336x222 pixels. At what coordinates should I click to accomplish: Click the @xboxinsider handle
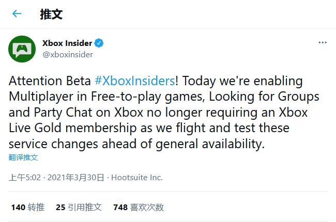(67, 54)
